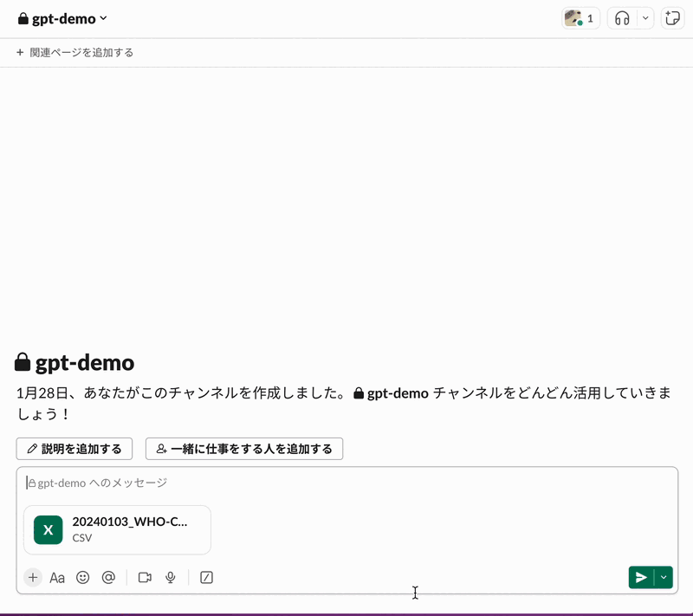Toggle text formatting with Aa icon

point(57,578)
